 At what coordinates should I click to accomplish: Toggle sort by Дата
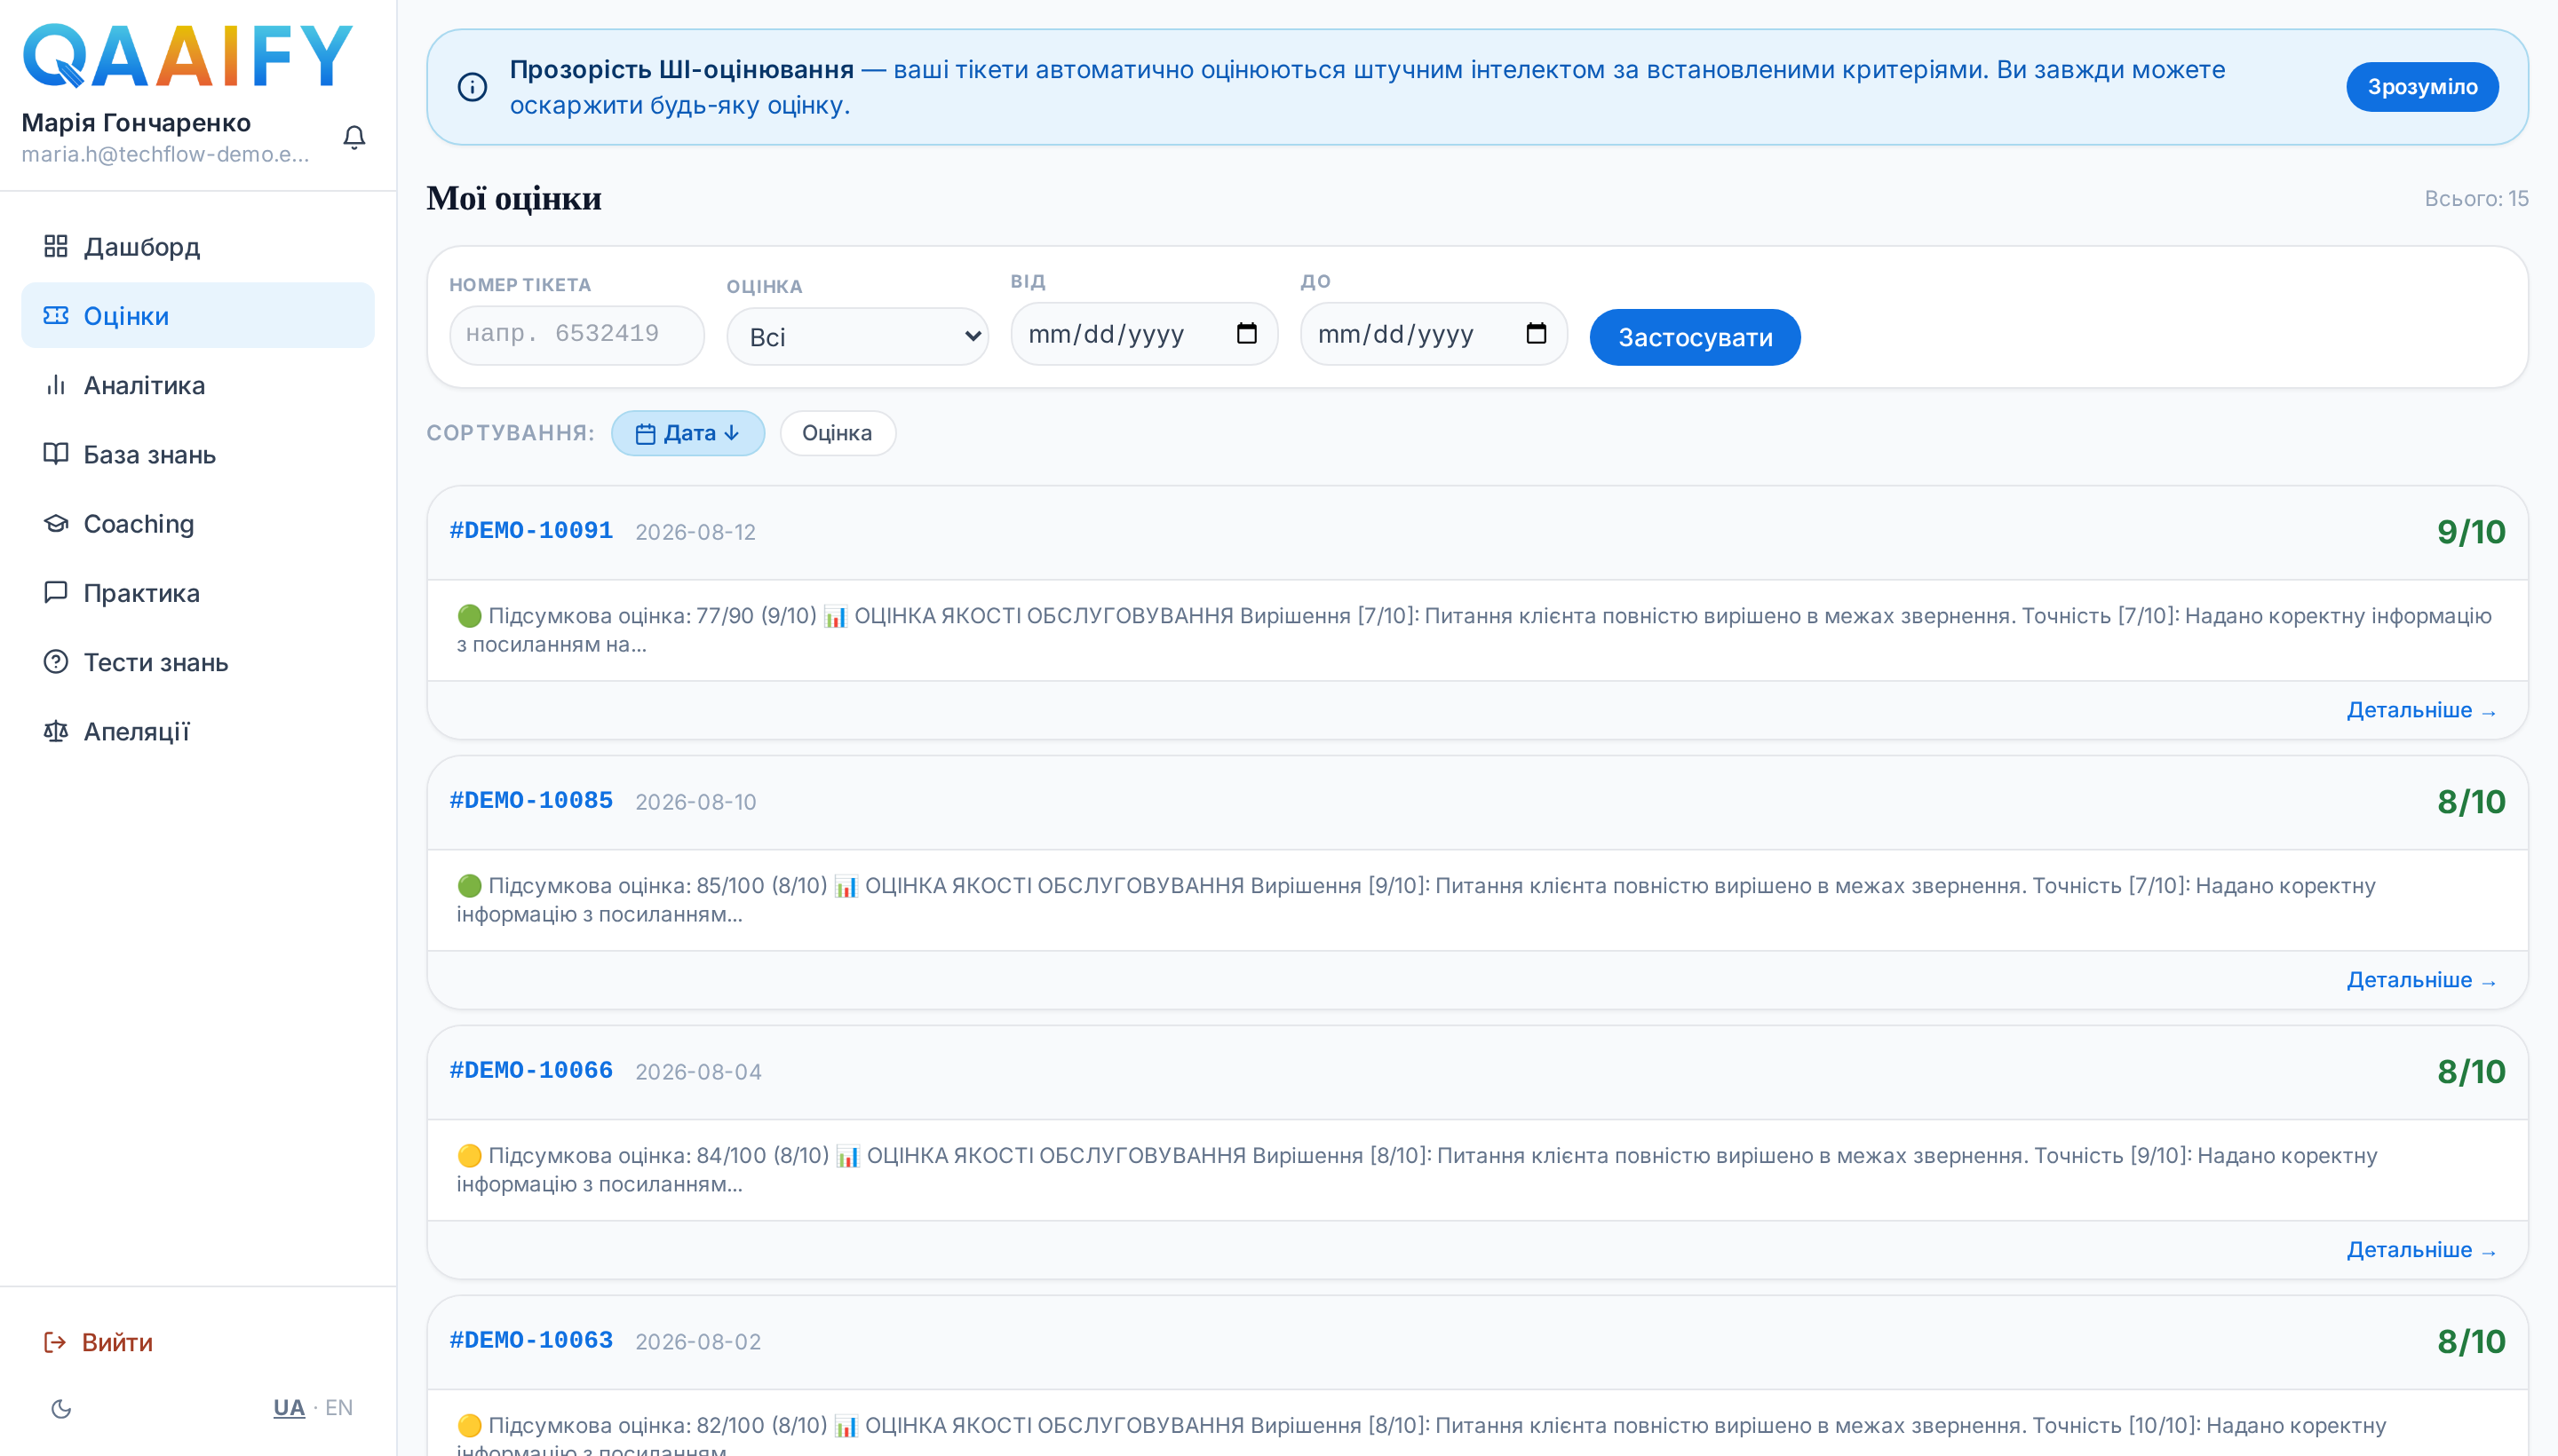coord(688,433)
